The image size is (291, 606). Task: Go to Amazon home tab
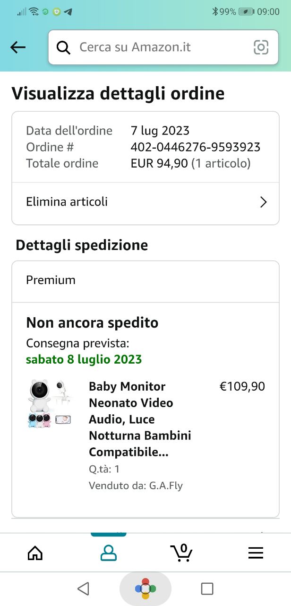tap(35, 553)
